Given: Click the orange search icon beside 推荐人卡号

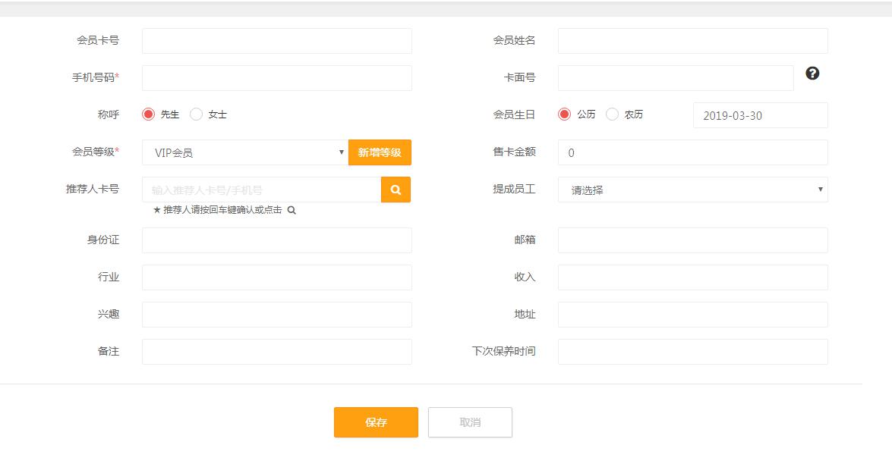Looking at the screenshot, I should click(396, 190).
